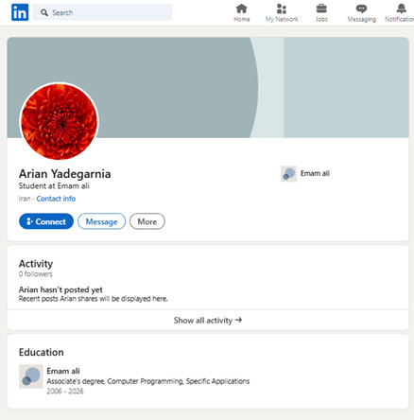Open the More options dropdown
This screenshot has width=414, height=420.
(x=147, y=221)
